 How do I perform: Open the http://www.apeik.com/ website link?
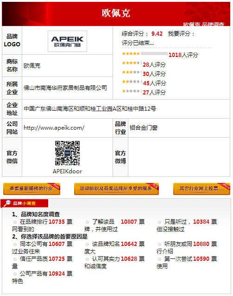(54, 128)
